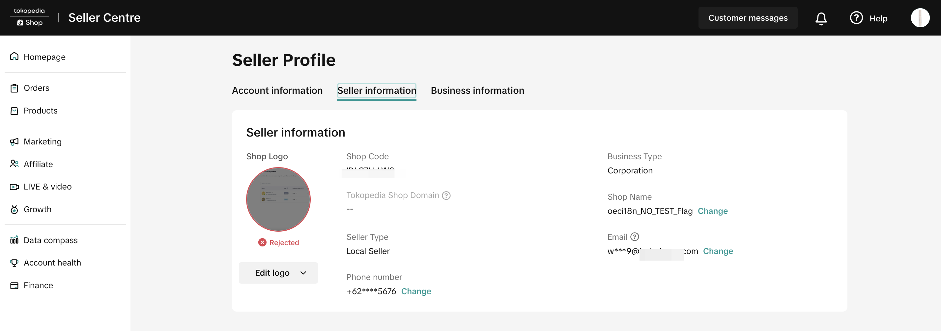This screenshot has height=331, width=941.
Task: Click the Tokopedia Shop Domain info icon
Action: coord(446,196)
